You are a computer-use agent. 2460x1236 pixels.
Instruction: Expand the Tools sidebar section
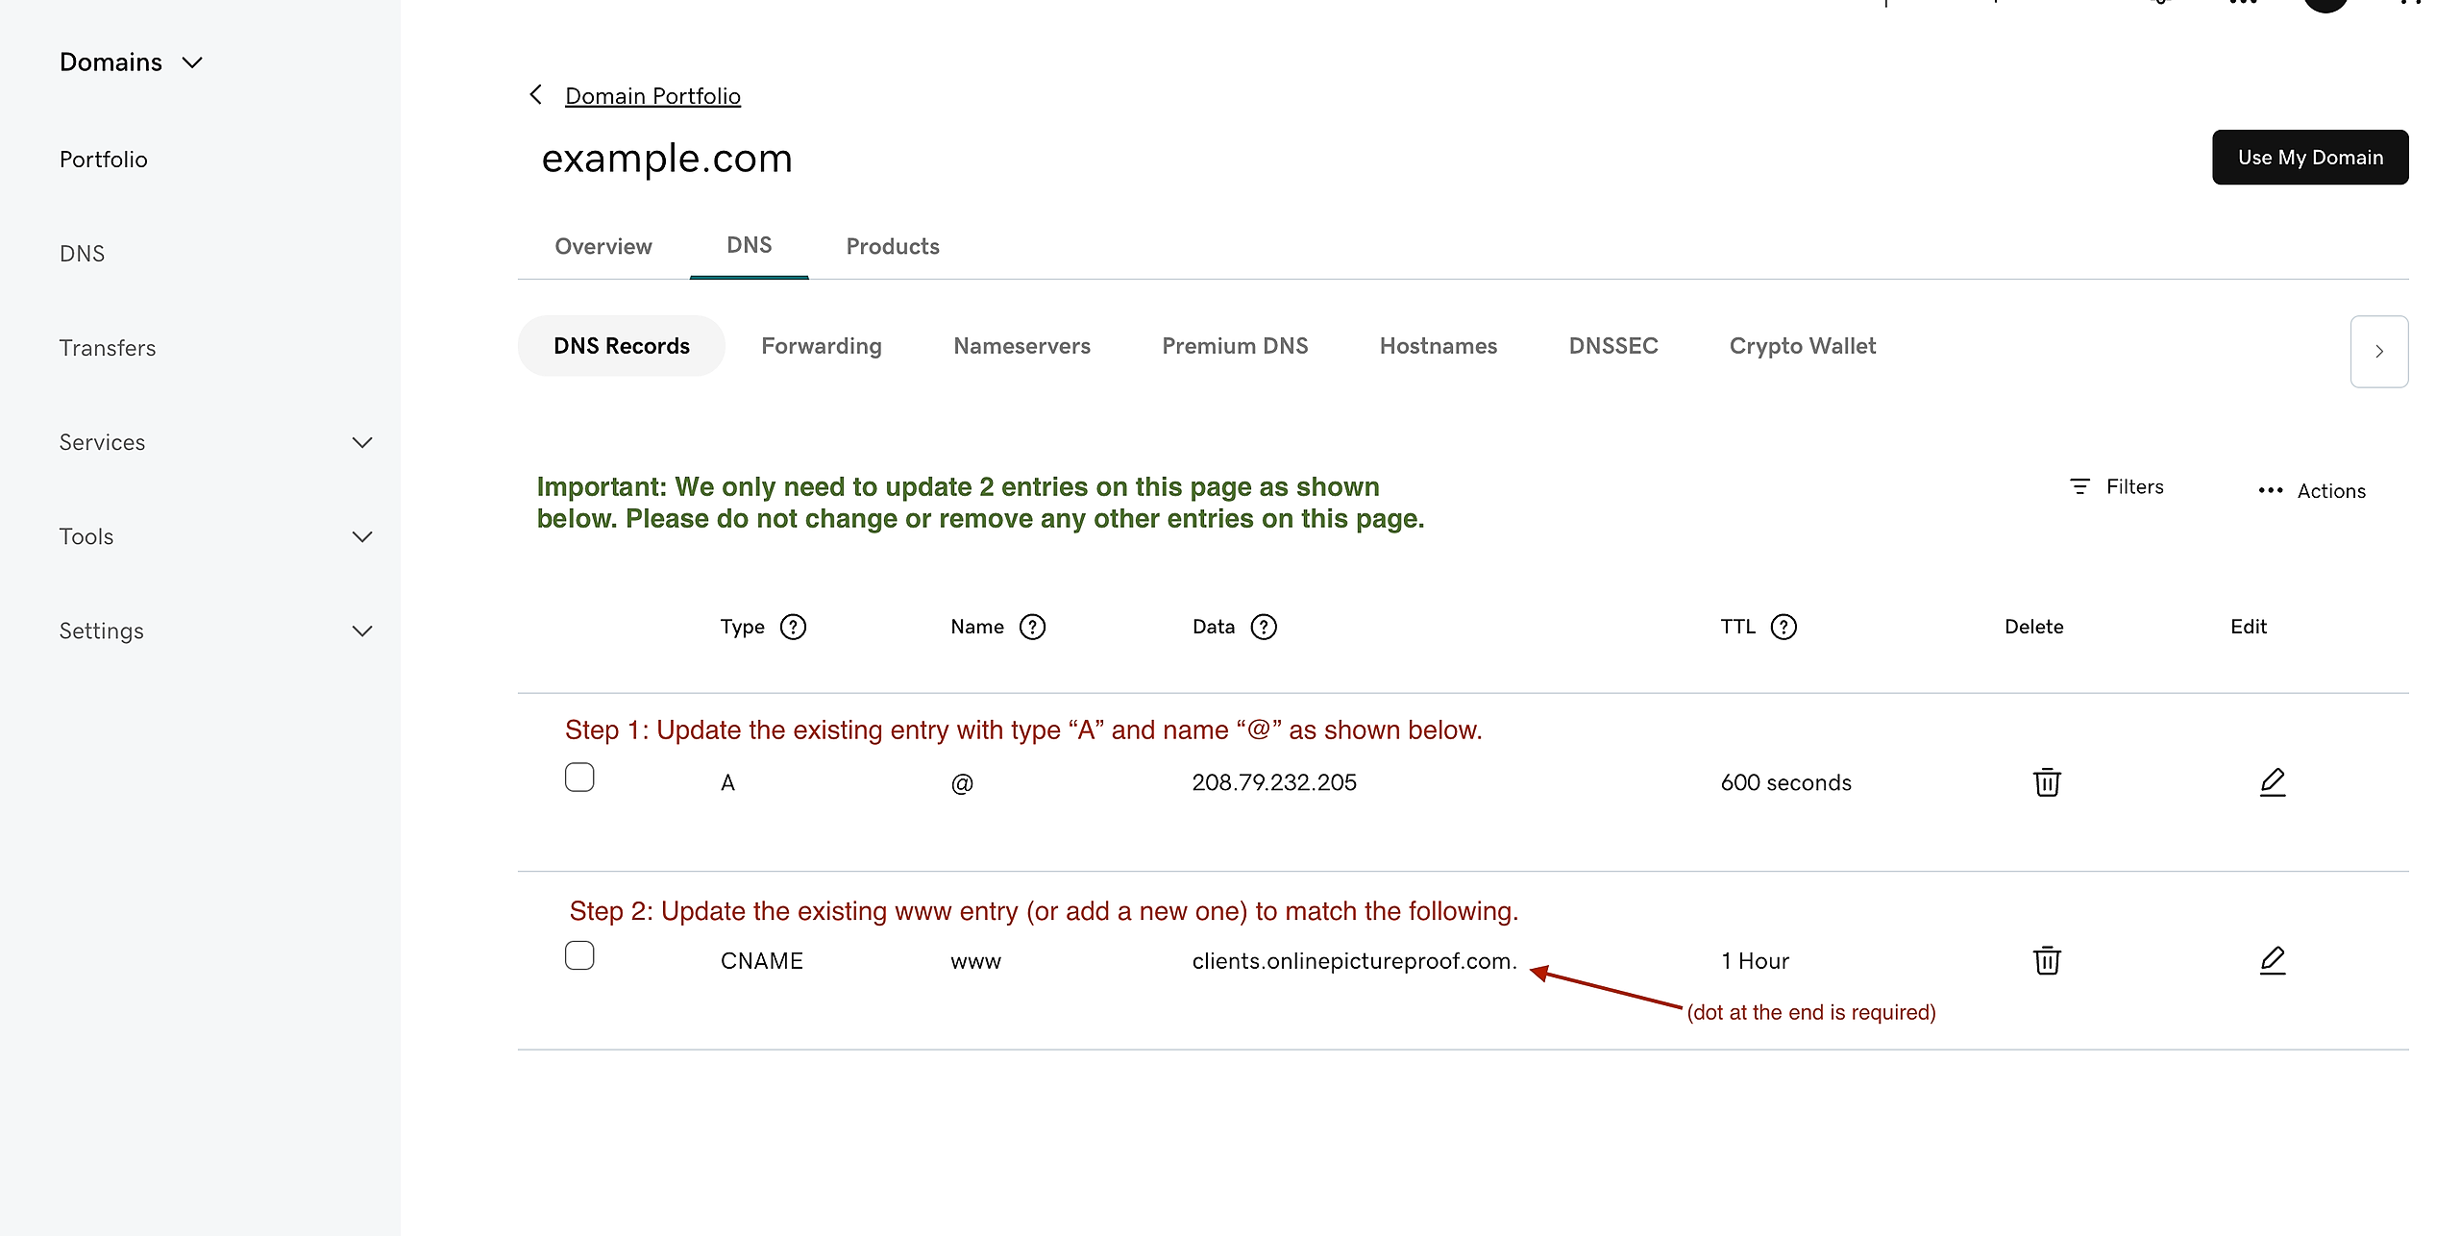click(361, 536)
